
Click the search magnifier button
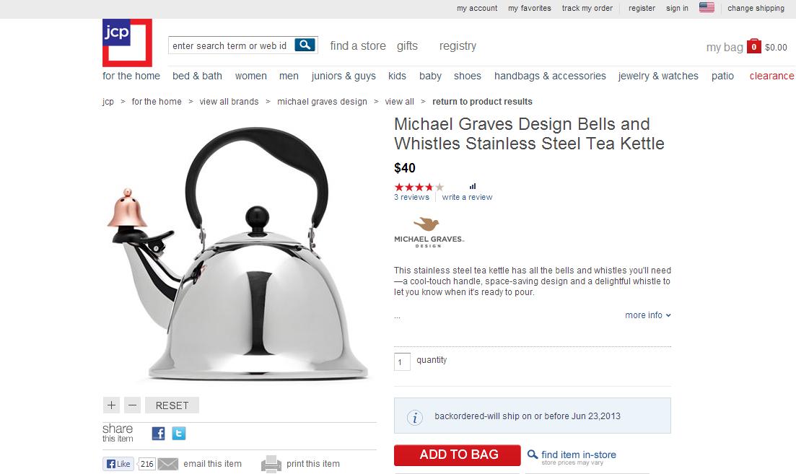[305, 45]
